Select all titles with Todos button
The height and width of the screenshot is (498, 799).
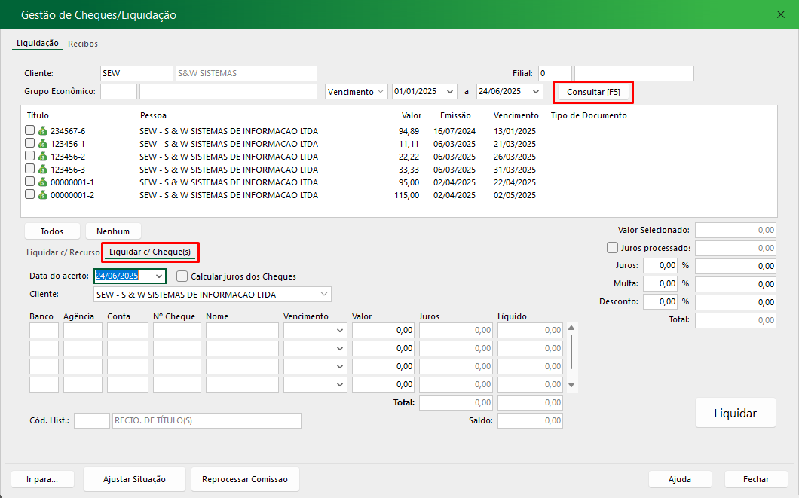coord(52,231)
